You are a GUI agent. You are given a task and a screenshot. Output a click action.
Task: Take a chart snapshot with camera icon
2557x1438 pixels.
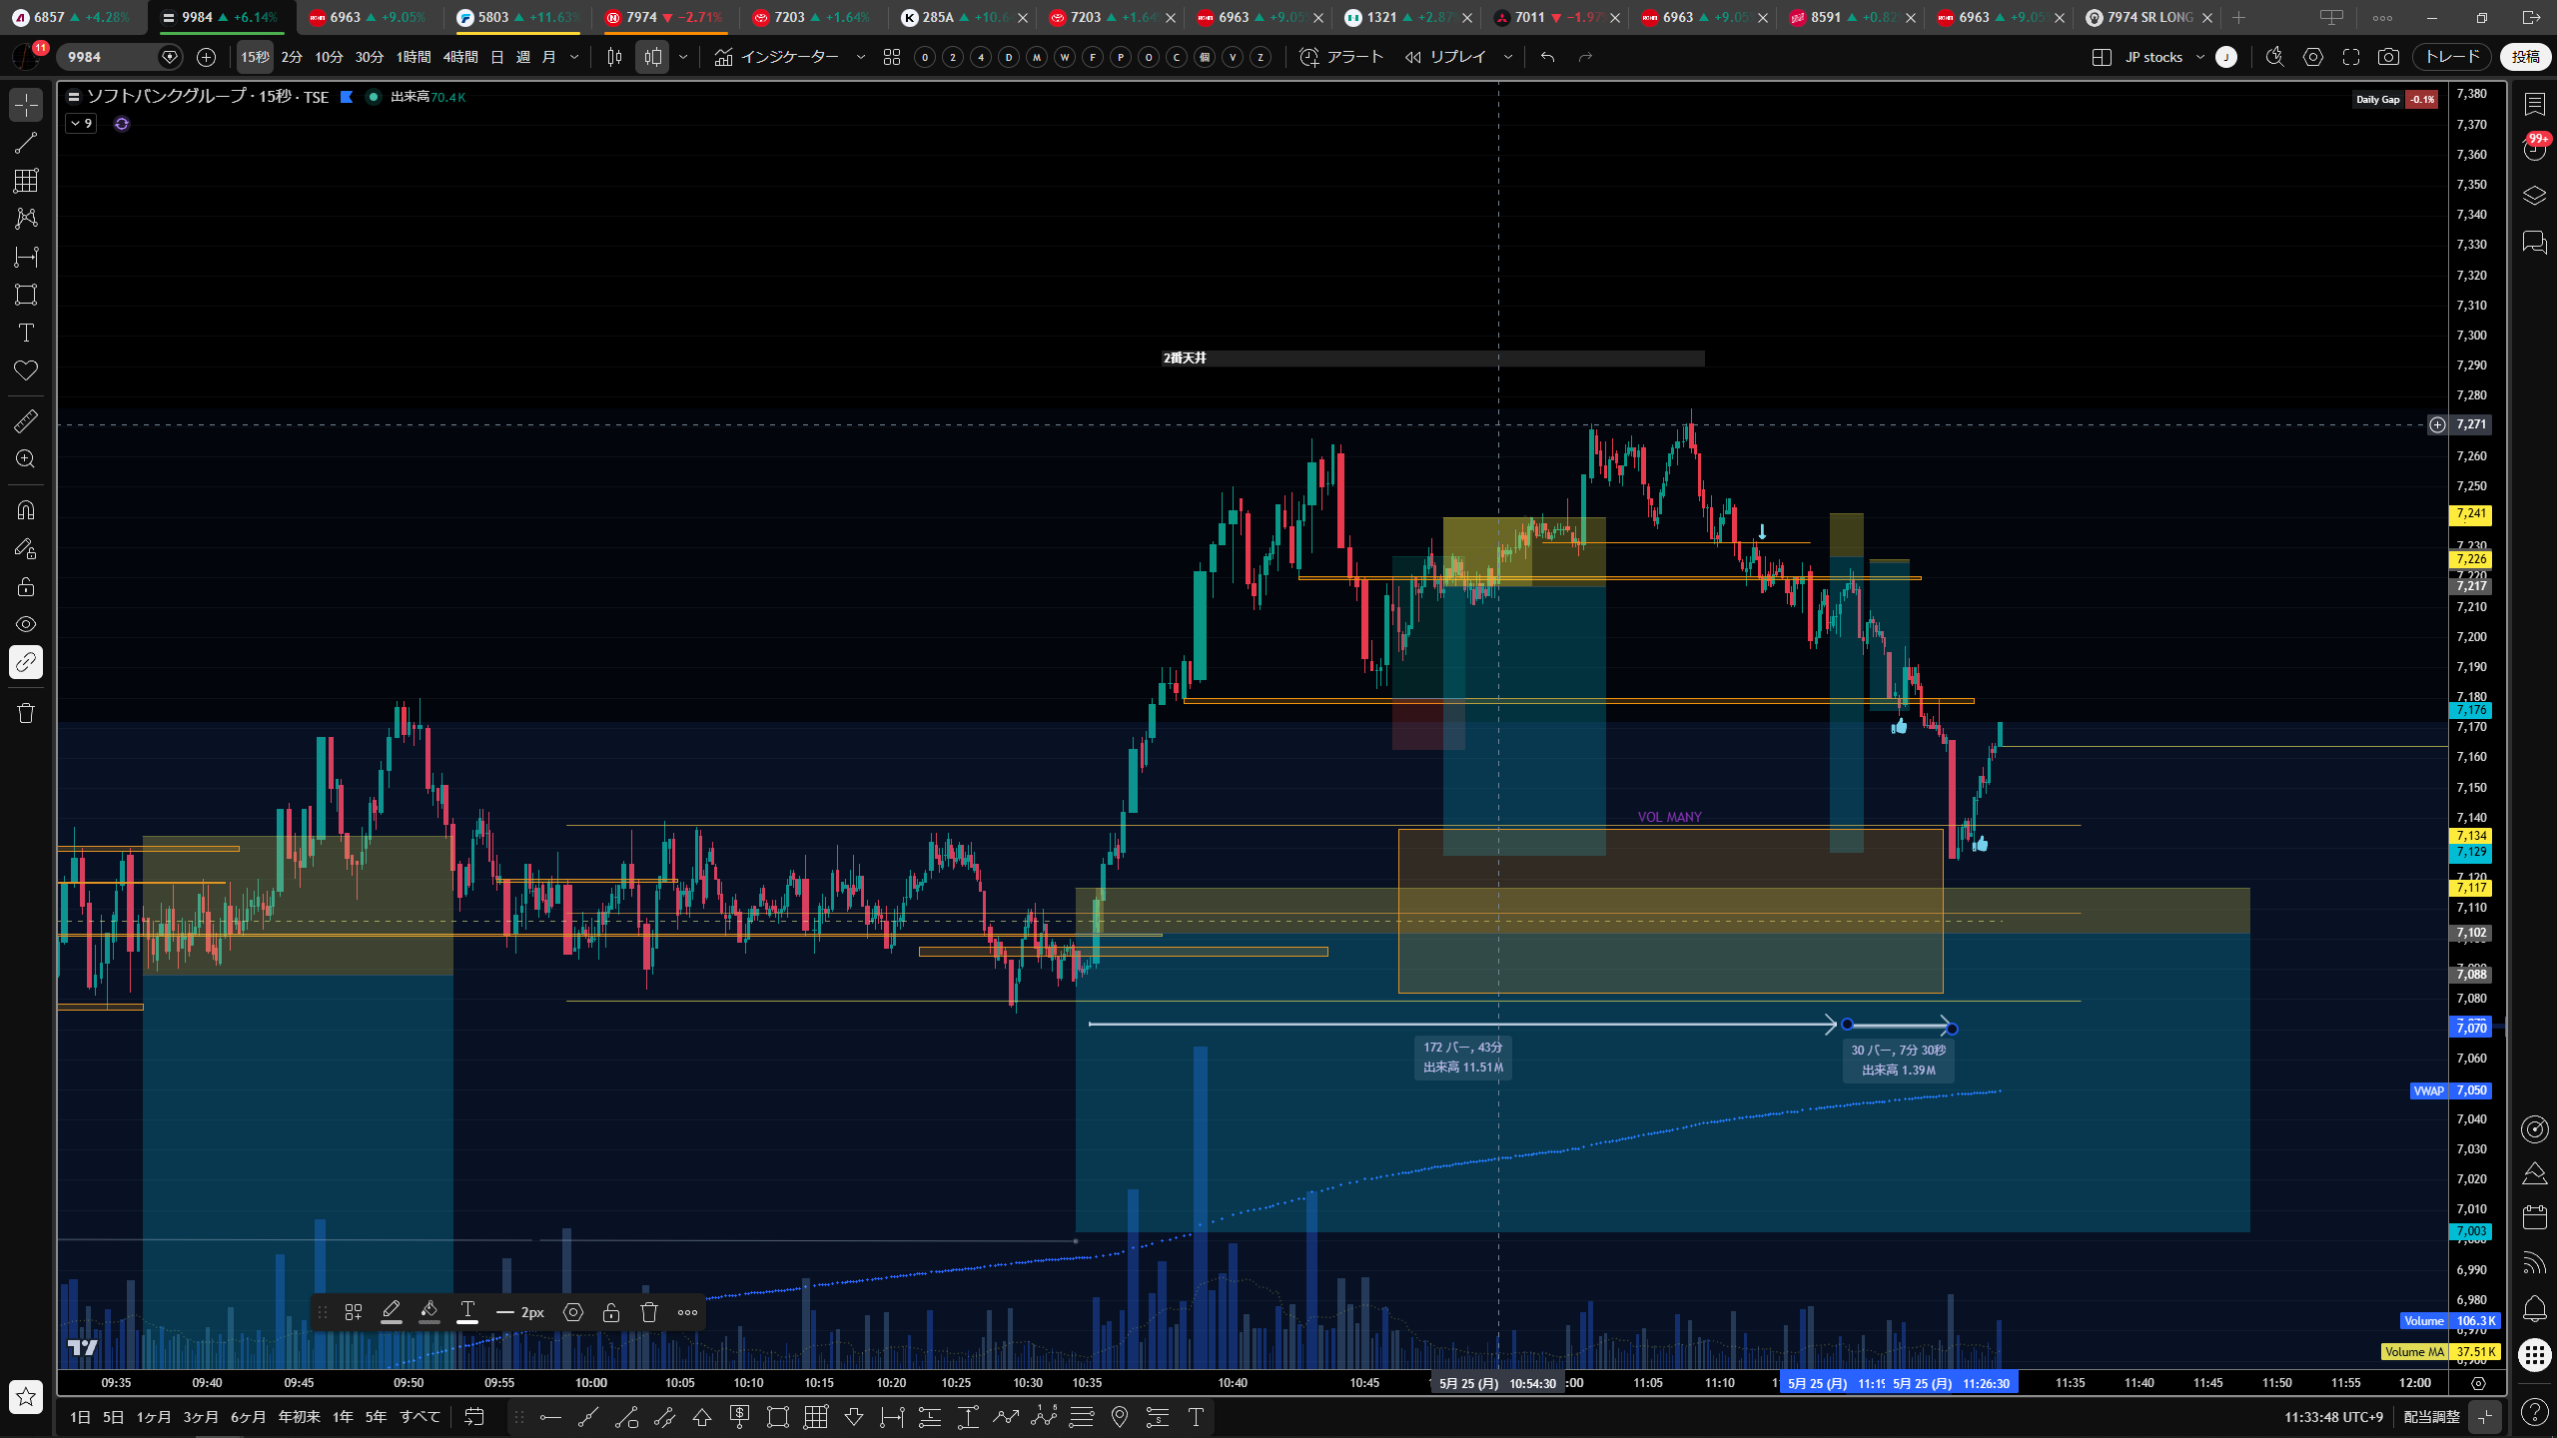(x=2388, y=57)
